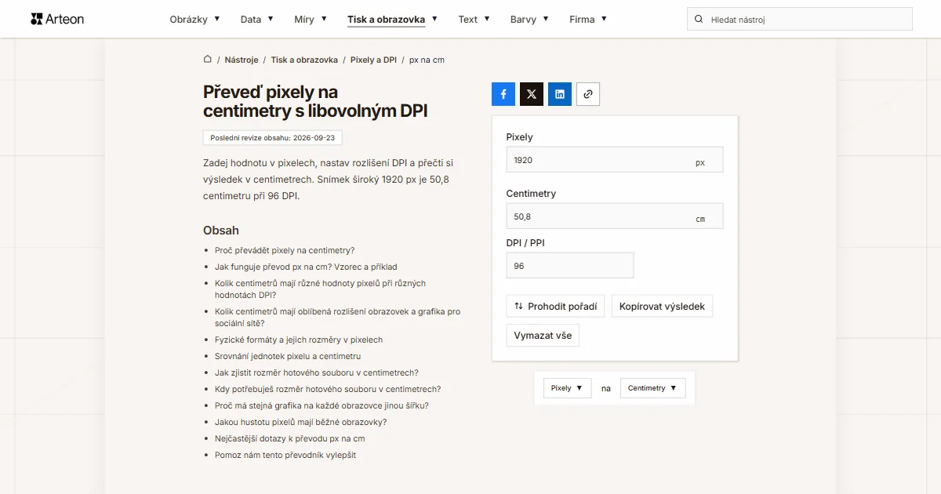Click the Pixely input field
The image size is (941, 494).
coord(615,160)
